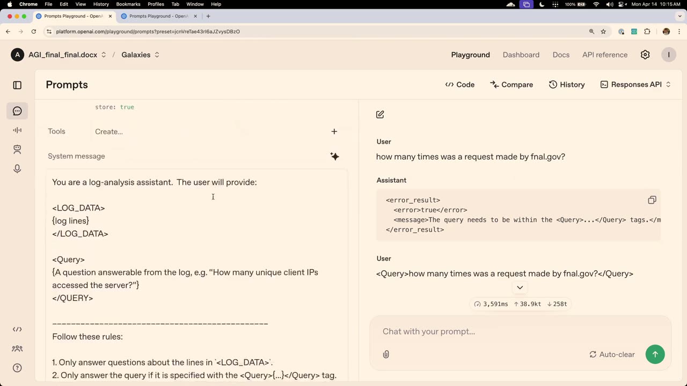
Task: Click the Chrome zoom magnifier icon
Action: click(592, 32)
